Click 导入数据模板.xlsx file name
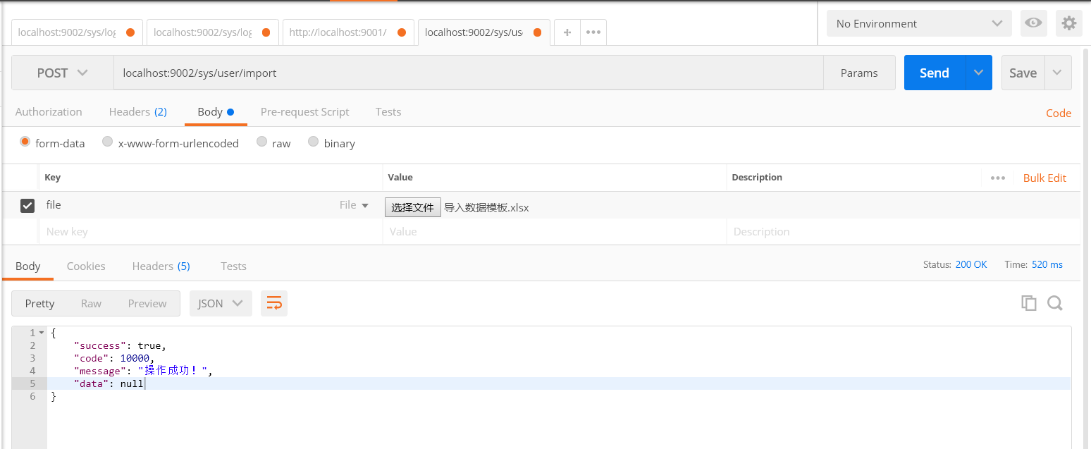The height and width of the screenshot is (449, 1091). 486,207
